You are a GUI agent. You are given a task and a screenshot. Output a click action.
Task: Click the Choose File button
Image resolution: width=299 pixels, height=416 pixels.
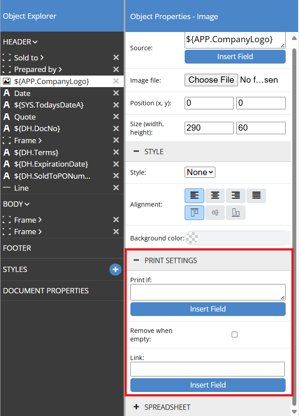click(x=211, y=80)
